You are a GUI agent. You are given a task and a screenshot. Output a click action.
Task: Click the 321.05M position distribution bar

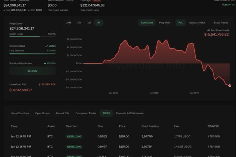[33, 71]
